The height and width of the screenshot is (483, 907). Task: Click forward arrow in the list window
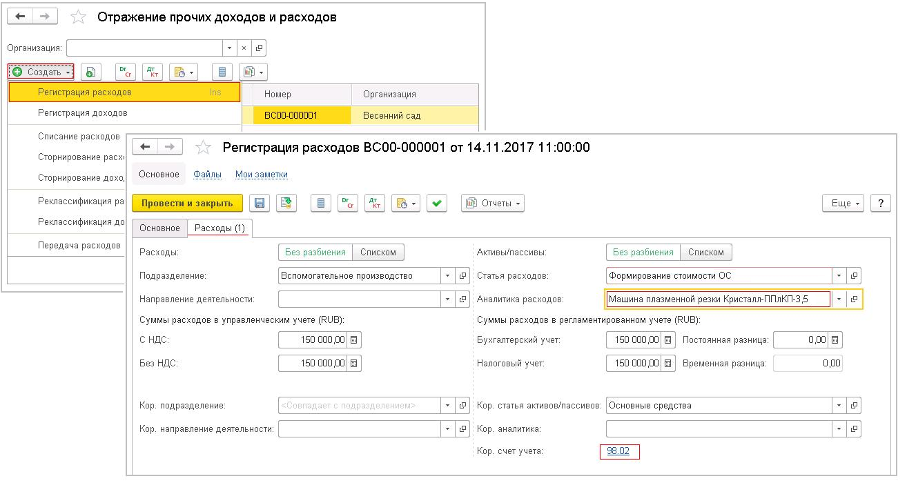pos(45,17)
